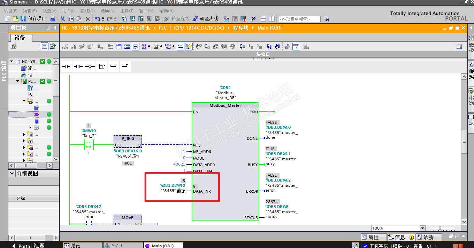Click the cut scissors icon
474x248 pixels.
[63, 19]
